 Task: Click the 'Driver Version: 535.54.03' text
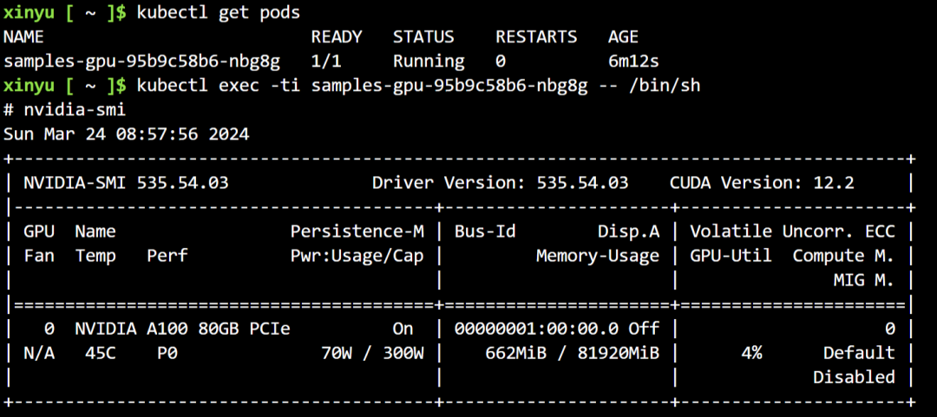point(500,183)
